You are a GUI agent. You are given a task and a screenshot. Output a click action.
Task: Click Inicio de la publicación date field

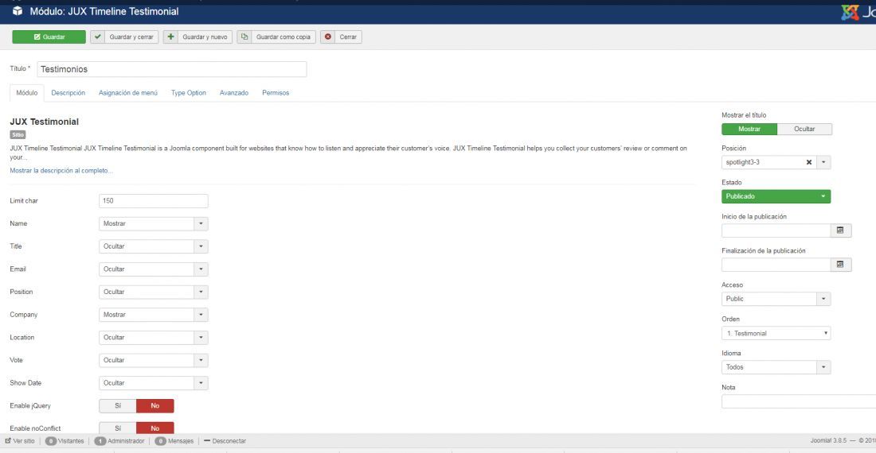coord(776,230)
